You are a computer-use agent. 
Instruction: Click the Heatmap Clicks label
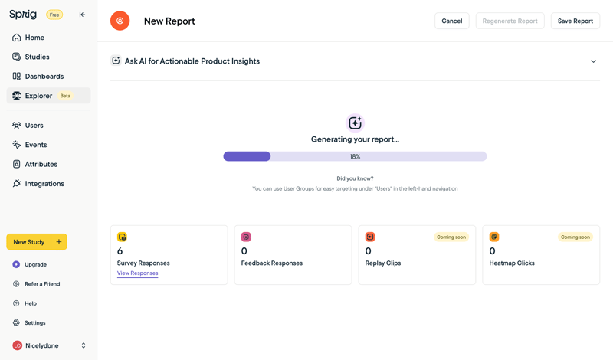pyautogui.click(x=512, y=263)
